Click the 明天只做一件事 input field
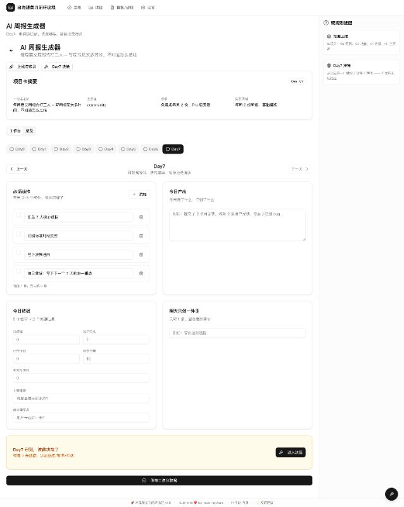 [237, 333]
